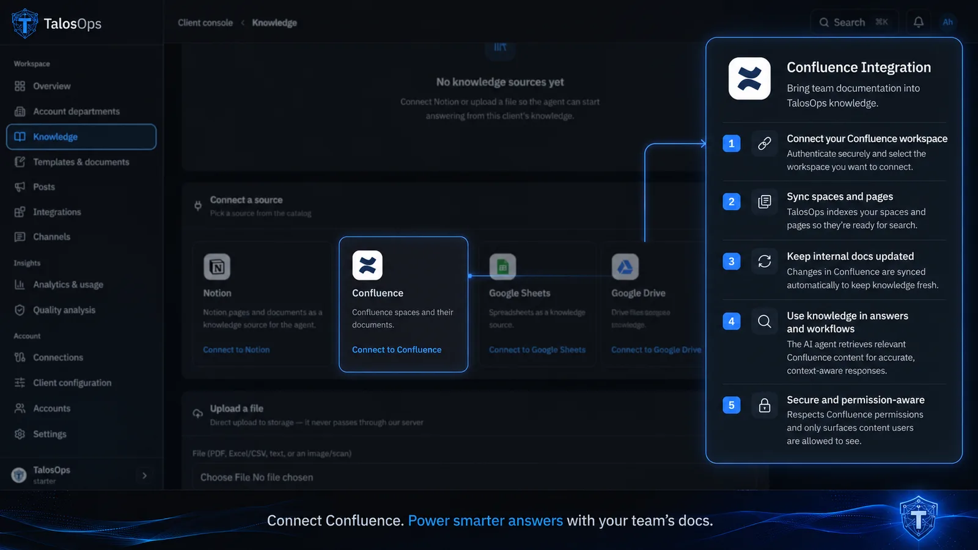Click Connect to Google Drive link
Screen dimensions: 978x550
656,350
